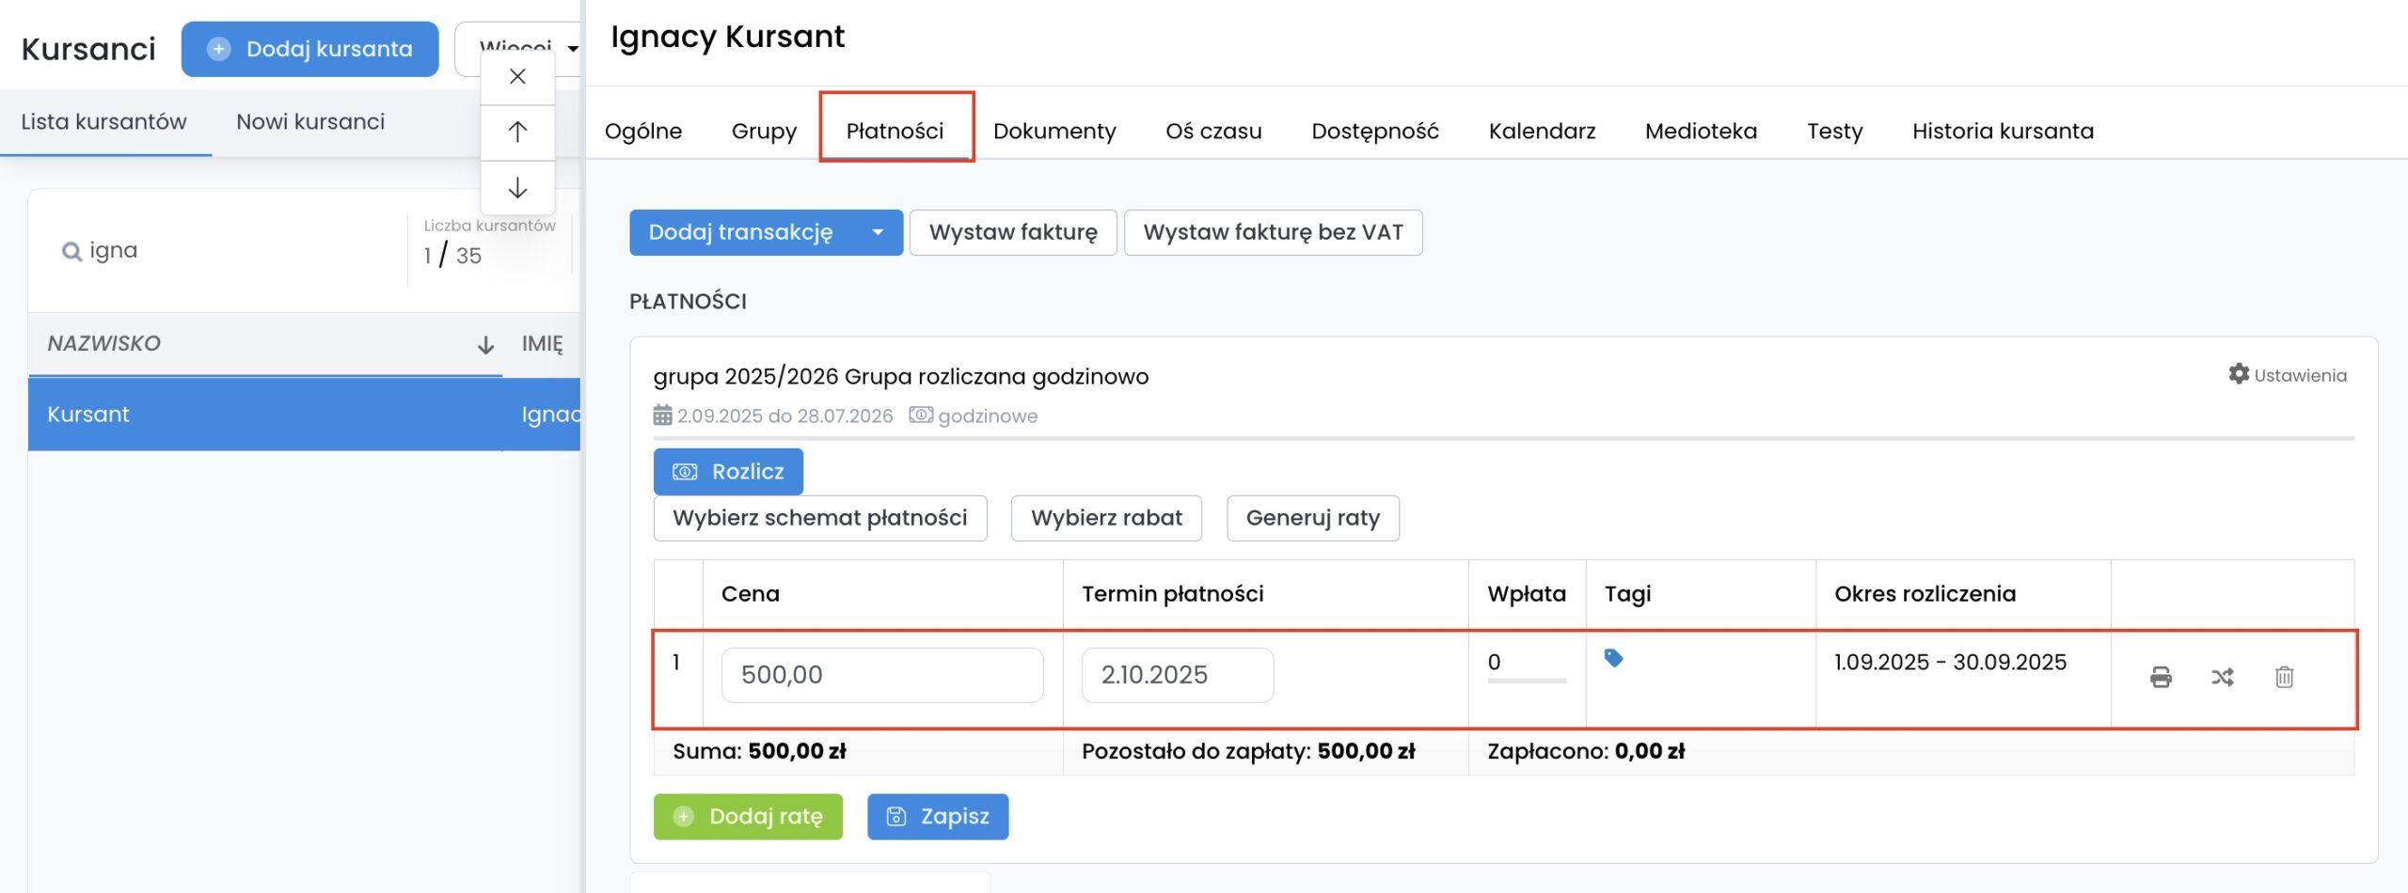The image size is (2408, 893).
Task: Click the print icon in payment row
Action: tap(2161, 677)
